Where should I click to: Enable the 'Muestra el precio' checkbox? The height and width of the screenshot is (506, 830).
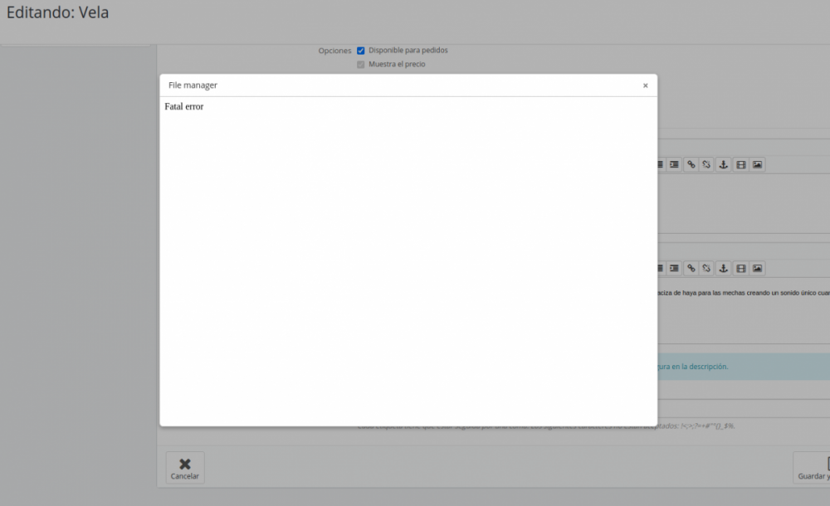tap(360, 64)
